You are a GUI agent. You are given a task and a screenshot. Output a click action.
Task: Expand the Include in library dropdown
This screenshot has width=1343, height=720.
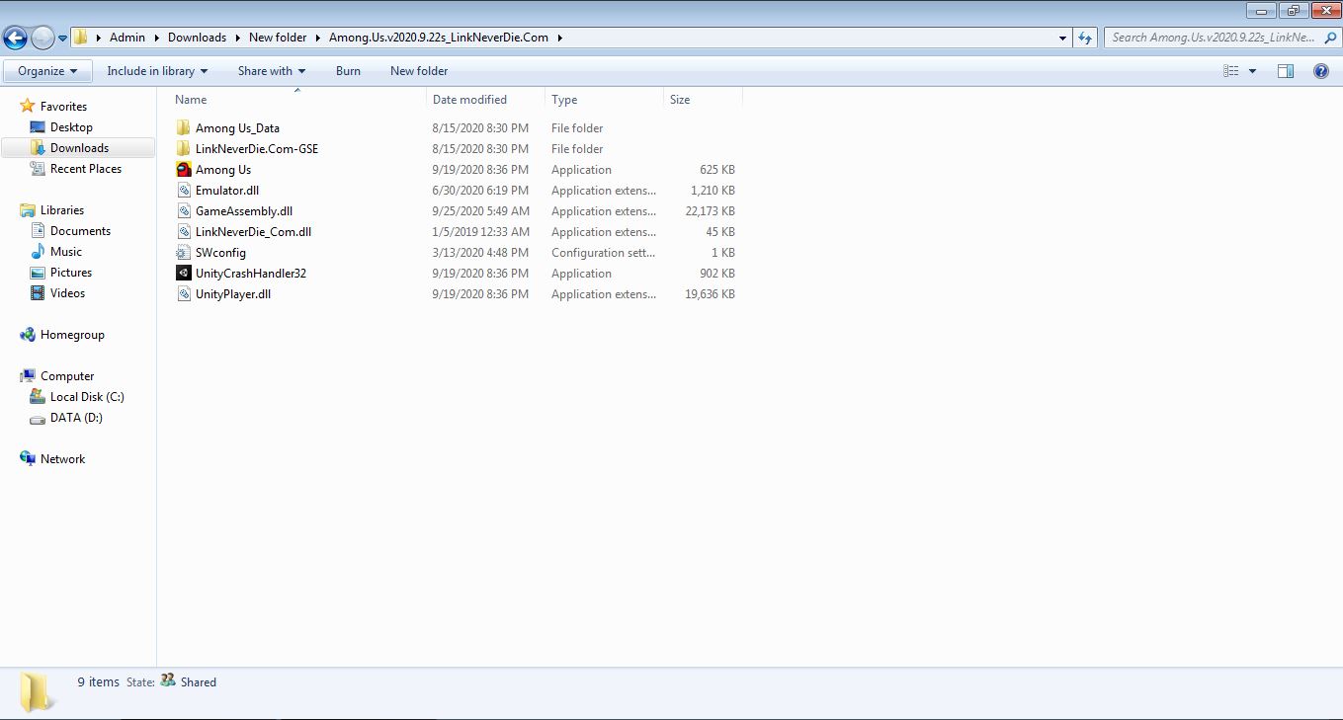click(x=157, y=71)
